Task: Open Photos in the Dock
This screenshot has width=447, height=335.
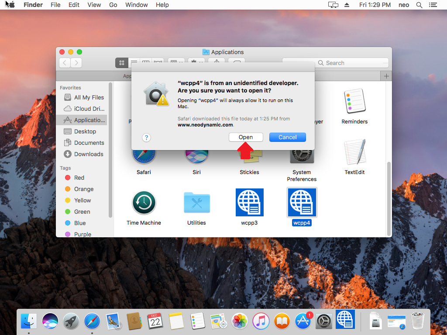Action: click(x=240, y=321)
